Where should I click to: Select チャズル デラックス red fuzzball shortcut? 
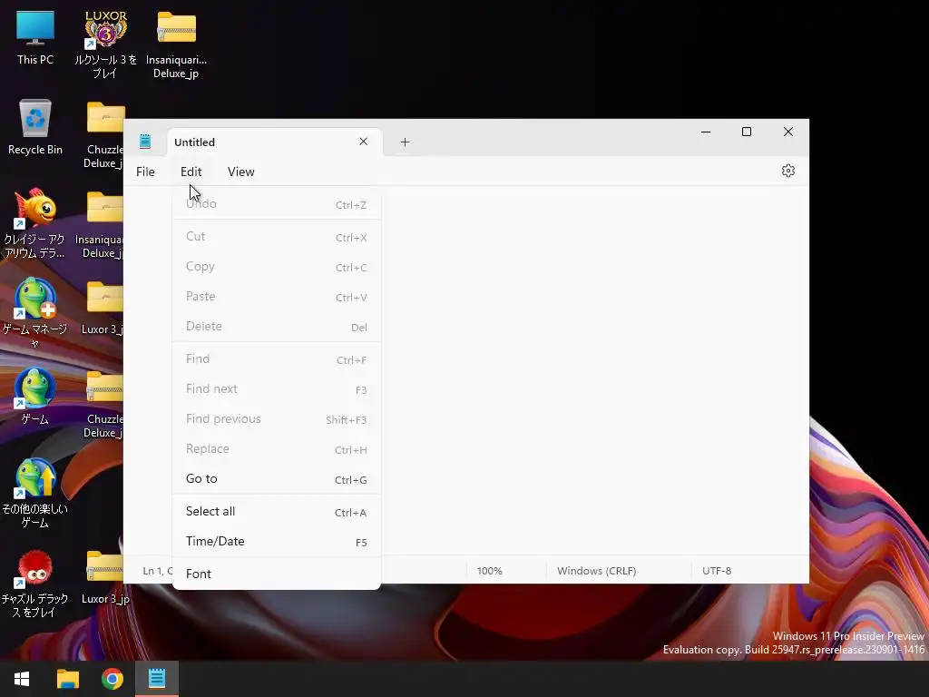[x=35, y=584]
